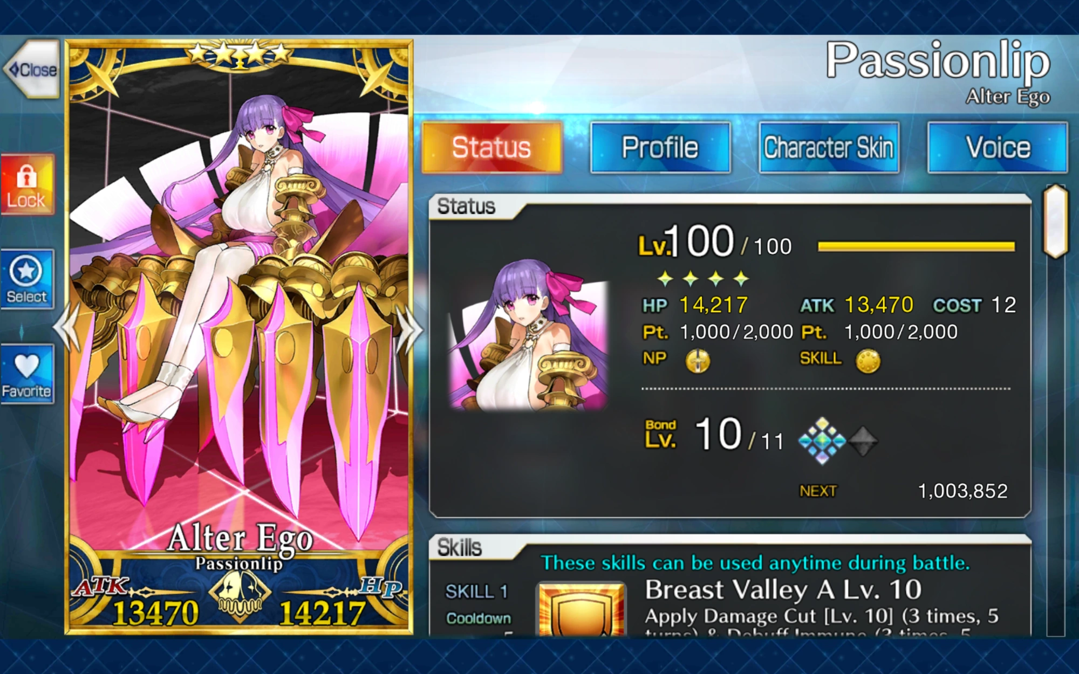Tap the Passionlip portrait thumbnail
Viewport: 1079px width, 674px height.
pos(528,335)
